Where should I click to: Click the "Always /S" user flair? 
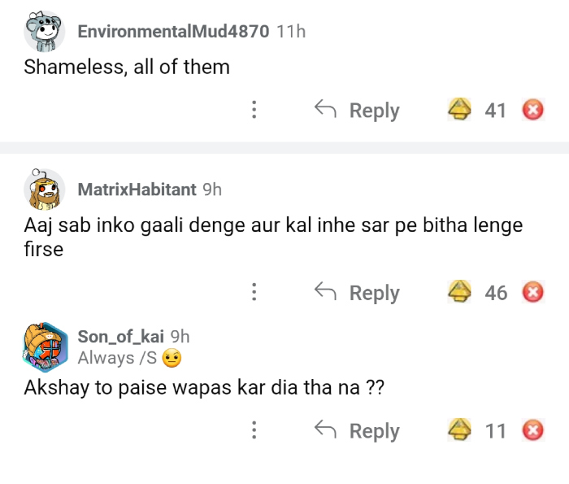pyautogui.click(x=128, y=357)
